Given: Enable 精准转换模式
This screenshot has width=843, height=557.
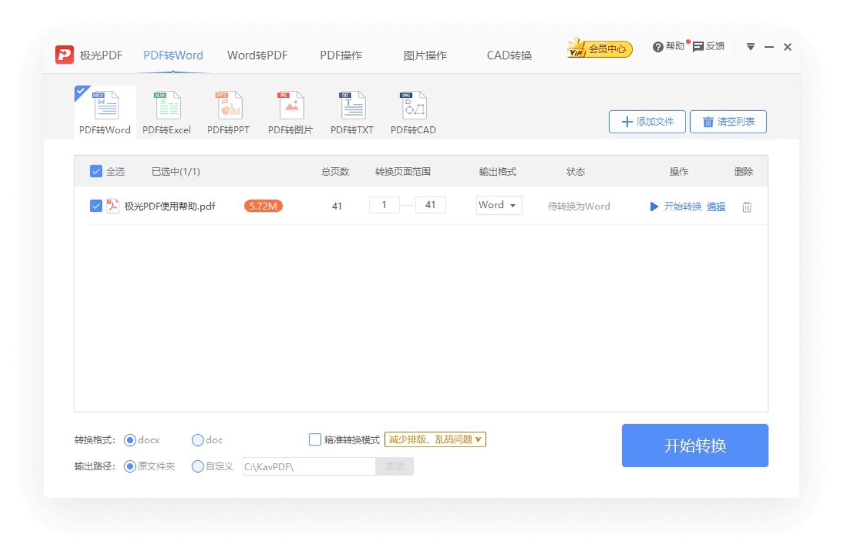Looking at the screenshot, I should pyautogui.click(x=315, y=440).
